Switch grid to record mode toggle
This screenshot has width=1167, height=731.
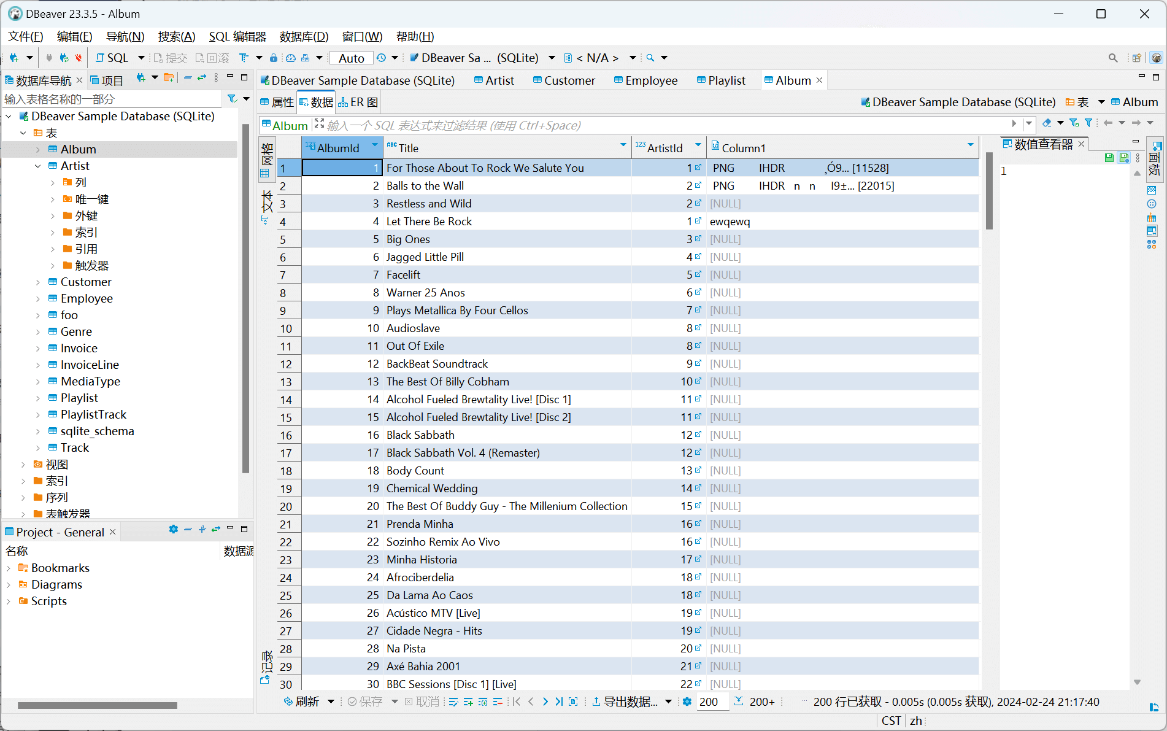click(268, 666)
